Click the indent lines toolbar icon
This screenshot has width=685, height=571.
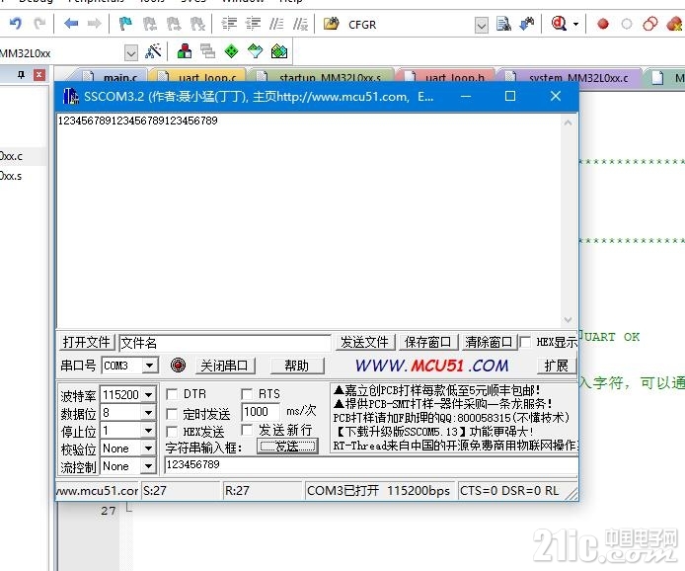(x=229, y=24)
